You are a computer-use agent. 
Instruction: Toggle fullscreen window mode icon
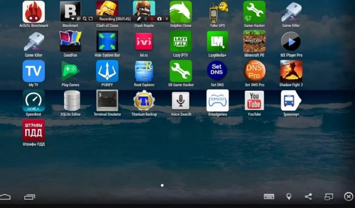329,196
